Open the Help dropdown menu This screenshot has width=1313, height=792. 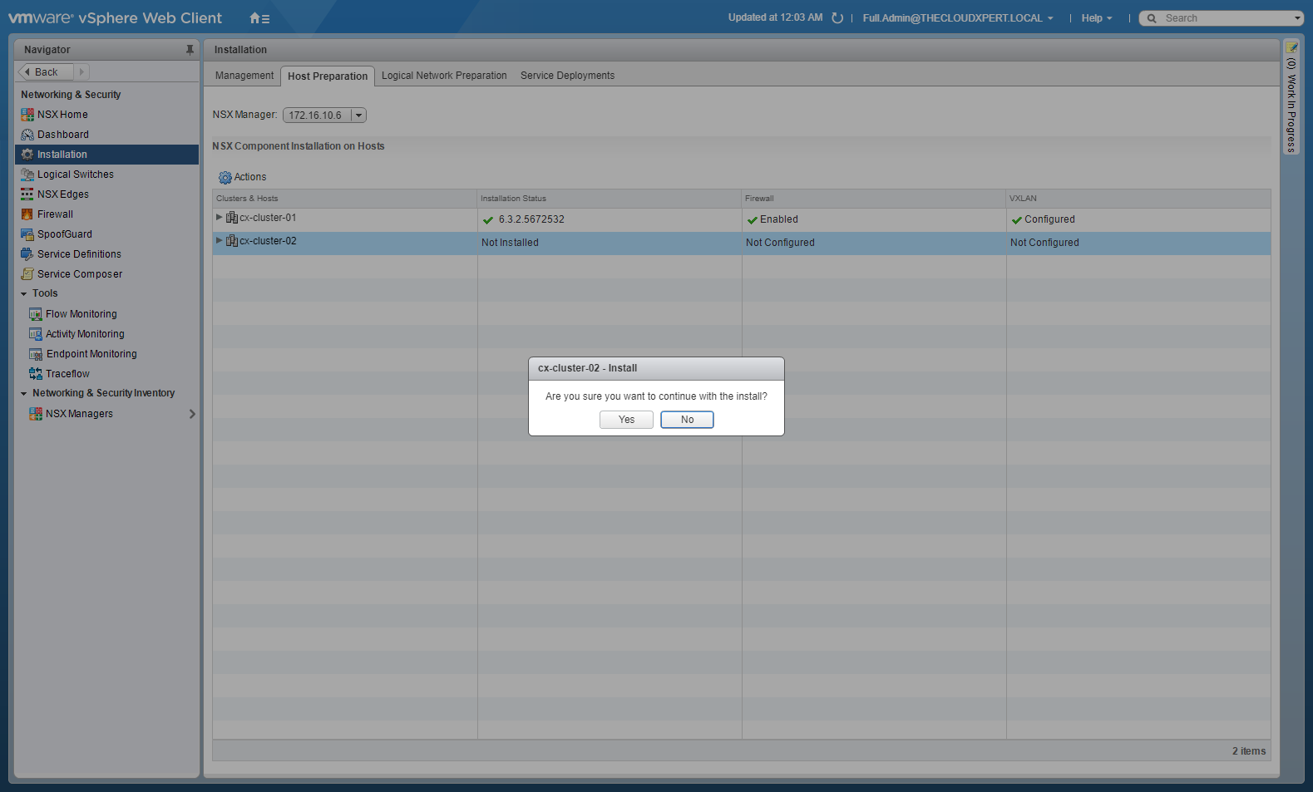[1096, 18]
